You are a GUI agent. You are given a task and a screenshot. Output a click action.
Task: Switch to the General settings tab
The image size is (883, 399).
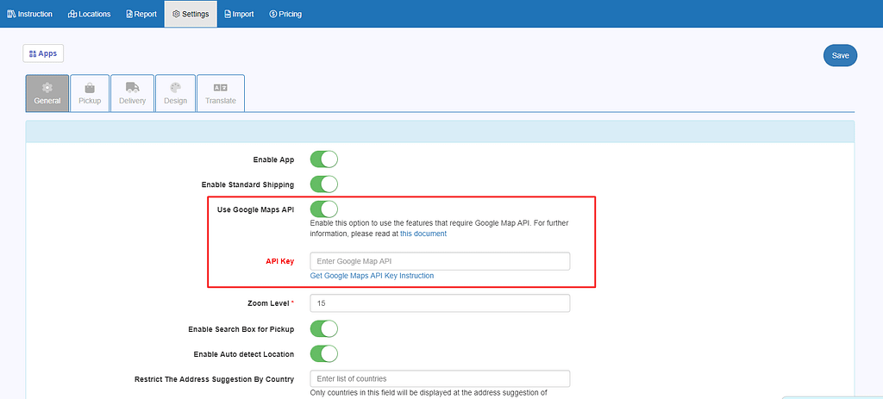click(x=47, y=93)
